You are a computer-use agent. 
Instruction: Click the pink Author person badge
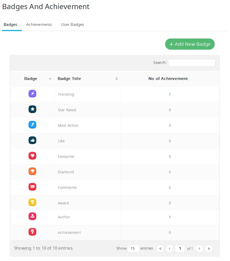coord(32,216)
